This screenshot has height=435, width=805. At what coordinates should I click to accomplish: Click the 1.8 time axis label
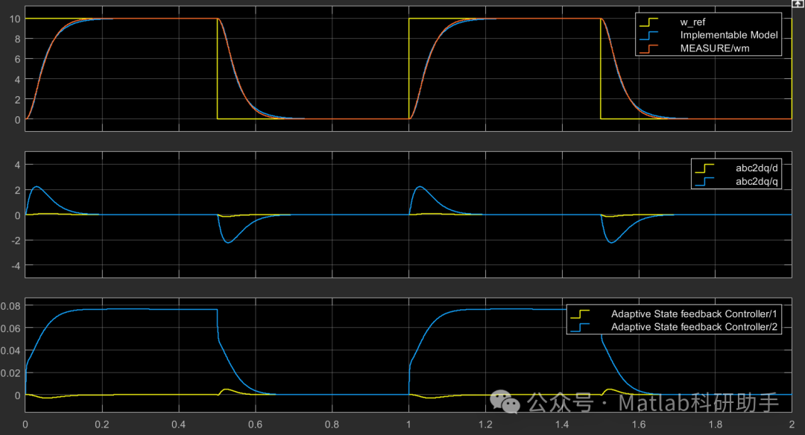pos(715,425)
